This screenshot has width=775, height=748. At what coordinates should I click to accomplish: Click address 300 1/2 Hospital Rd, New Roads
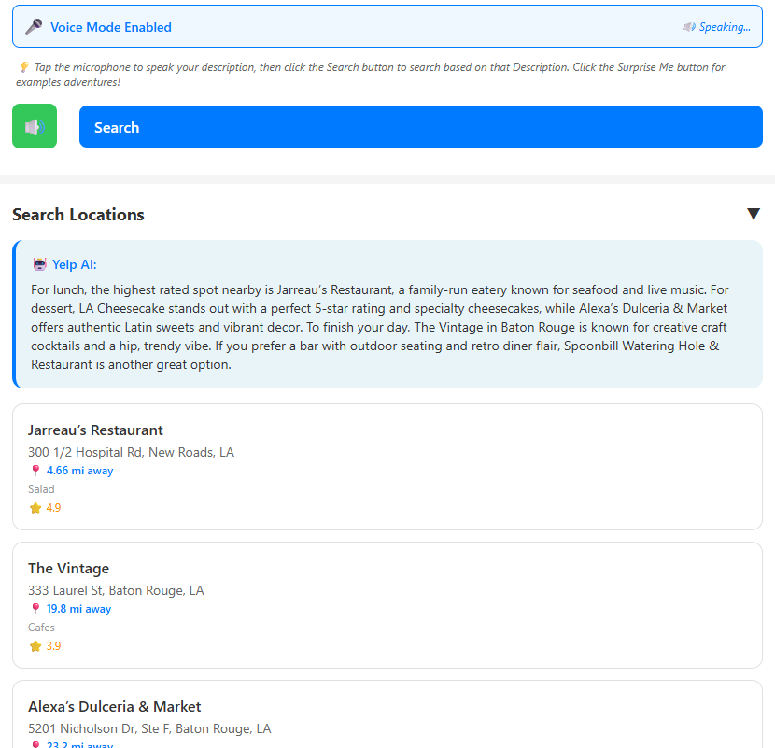(x=131, y=452)
